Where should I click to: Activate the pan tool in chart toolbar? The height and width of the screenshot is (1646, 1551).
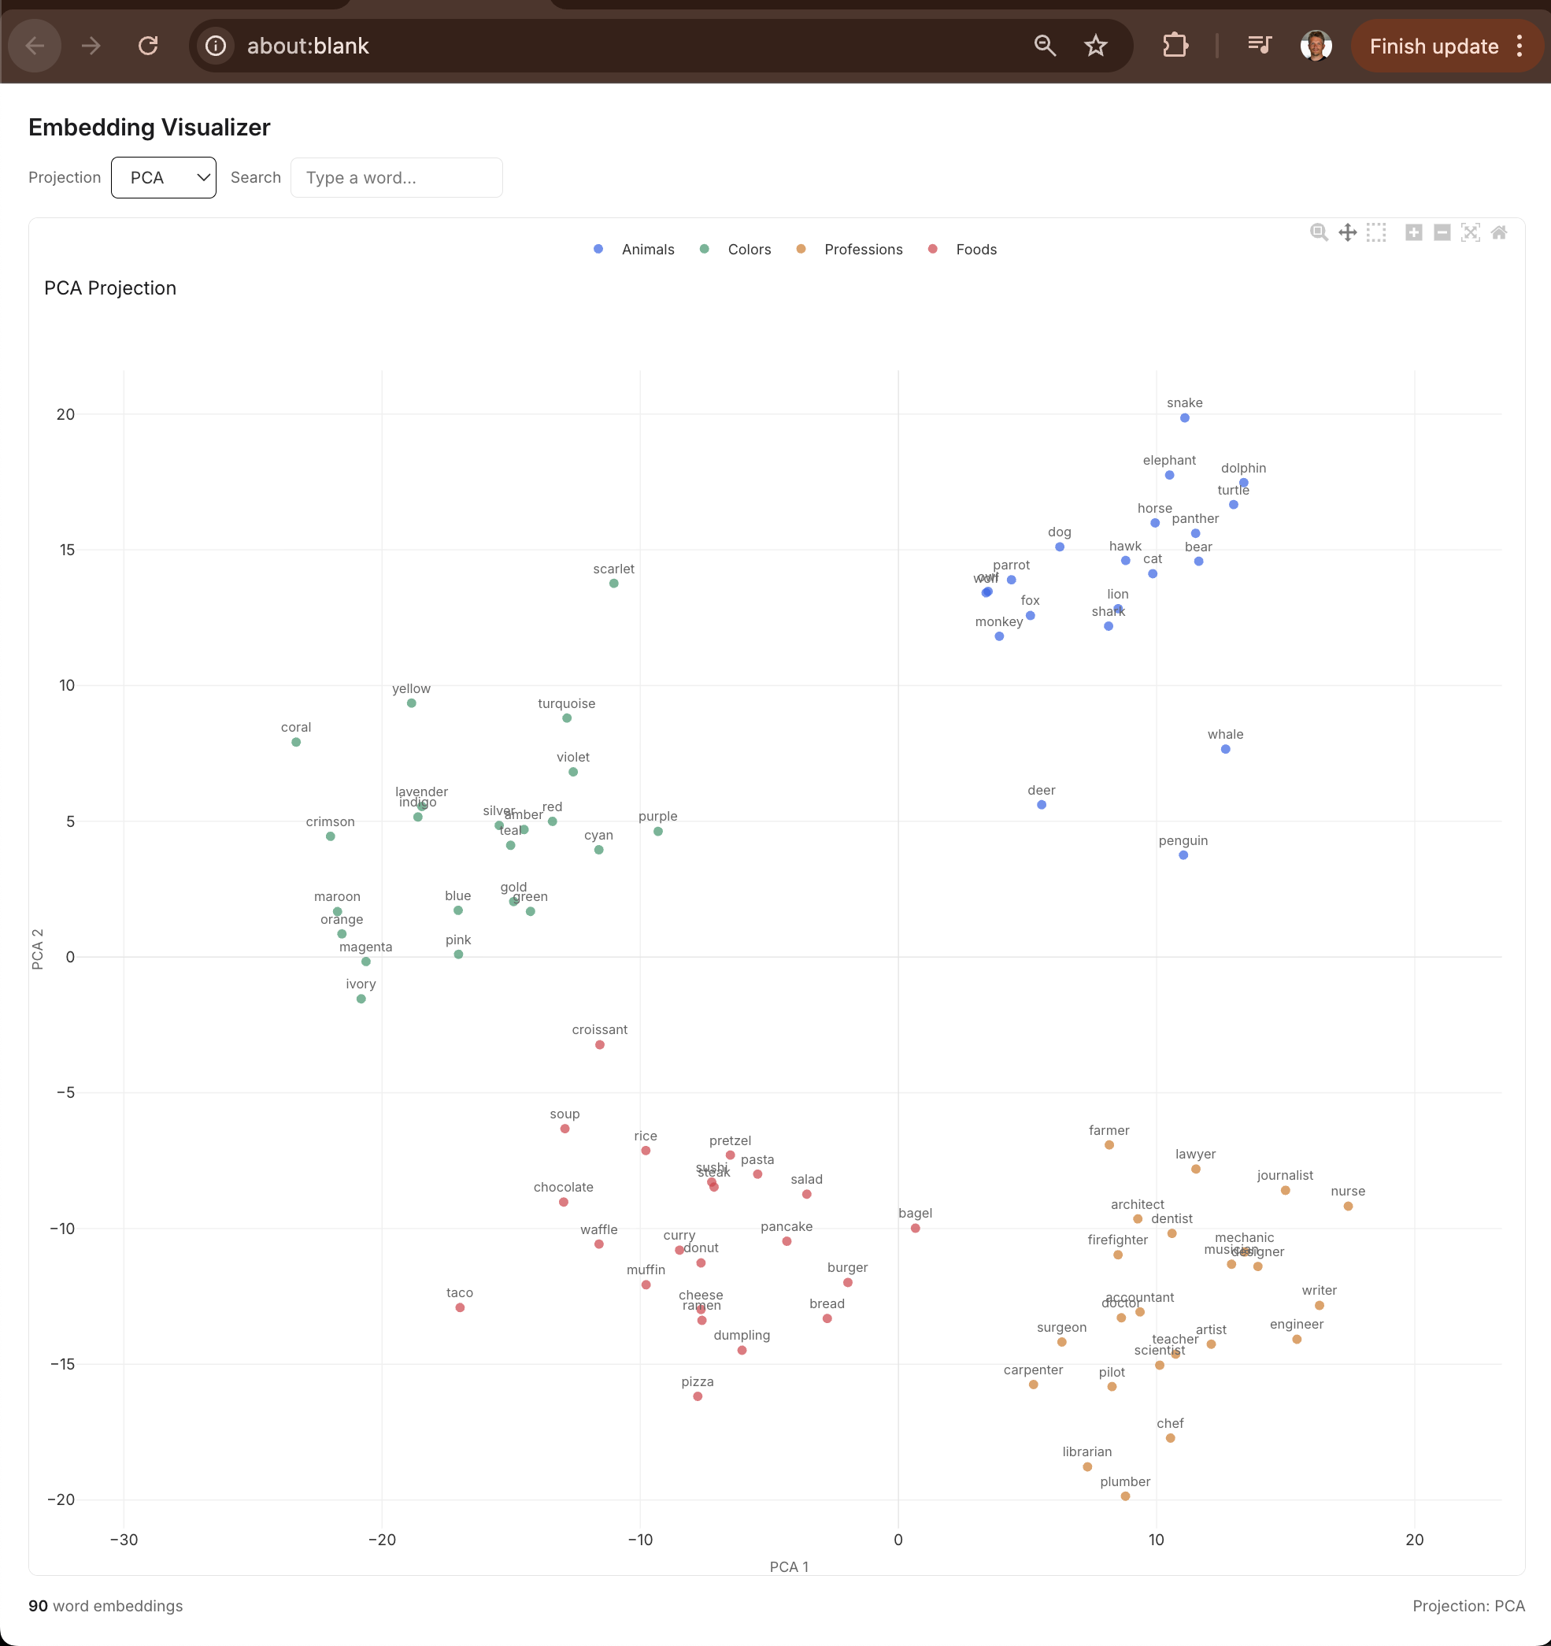(1347, 232)
